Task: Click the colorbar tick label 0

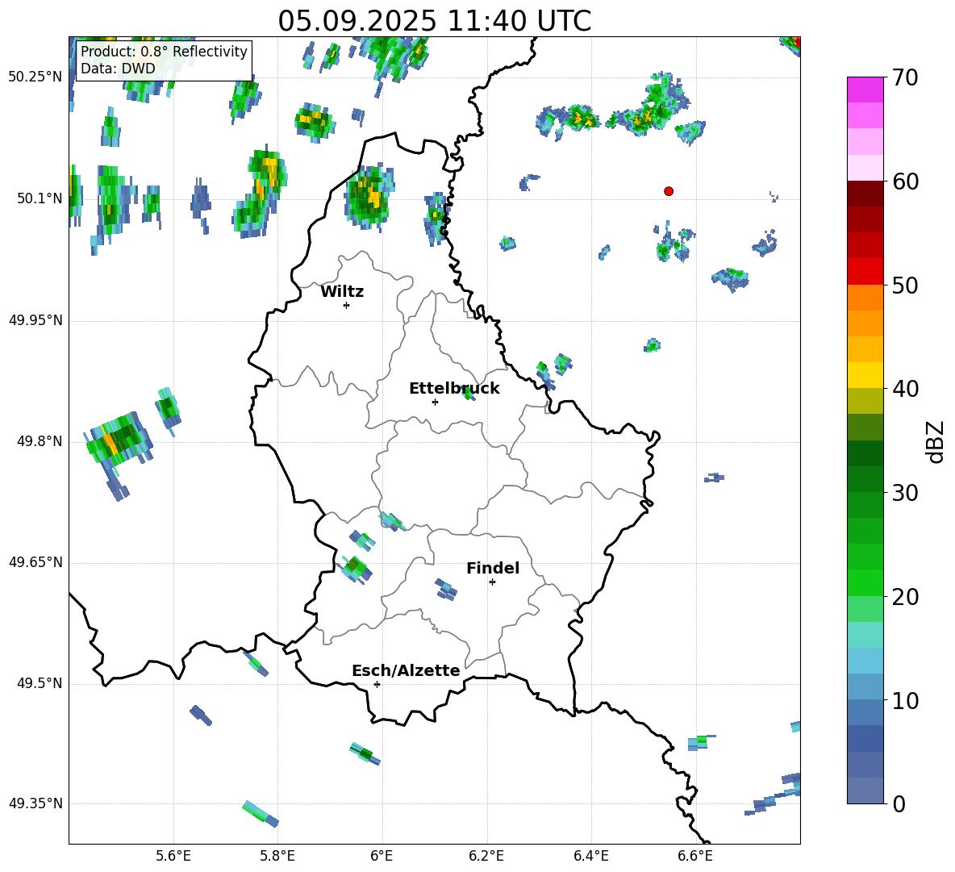Action: 899,803
